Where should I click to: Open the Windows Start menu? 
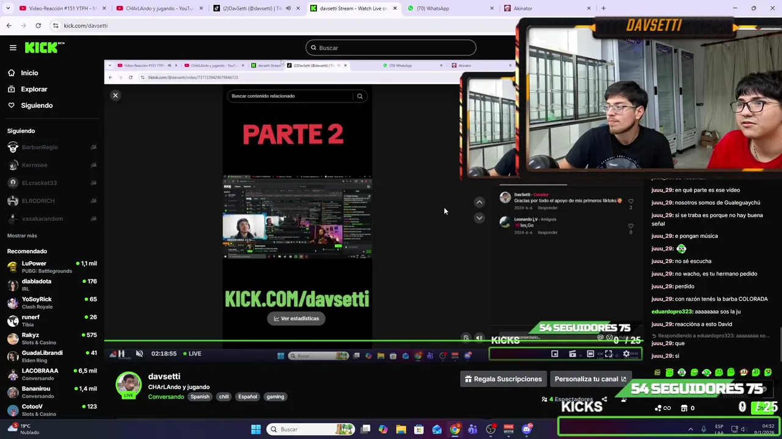[256, 429]
